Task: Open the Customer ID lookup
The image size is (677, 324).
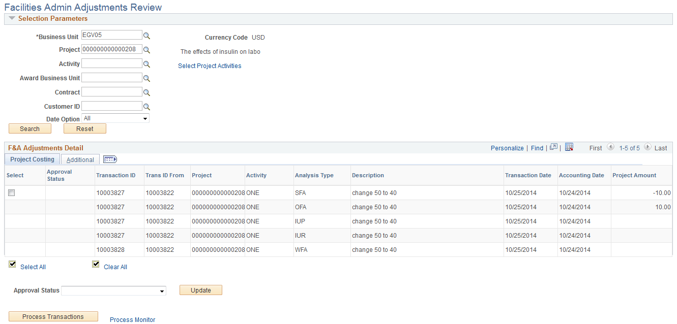Action: tap(147, 106)
